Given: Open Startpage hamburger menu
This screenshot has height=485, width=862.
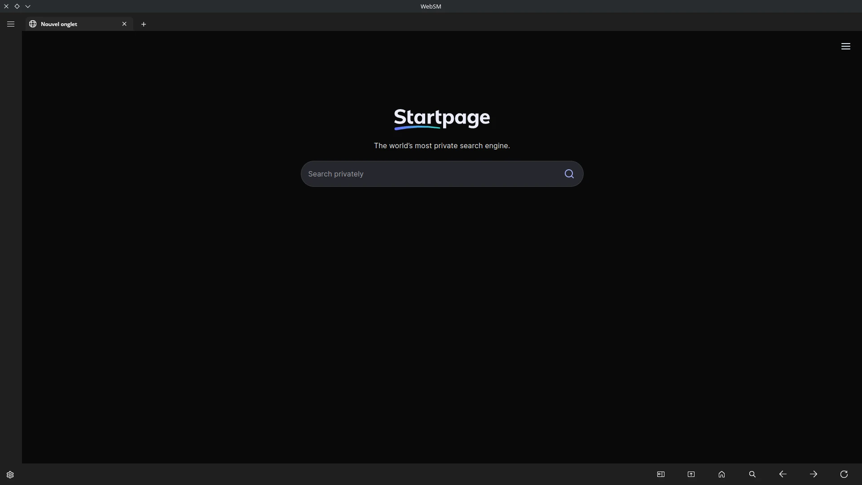Looking at the screenshot, I should click(x=845, y=46).
